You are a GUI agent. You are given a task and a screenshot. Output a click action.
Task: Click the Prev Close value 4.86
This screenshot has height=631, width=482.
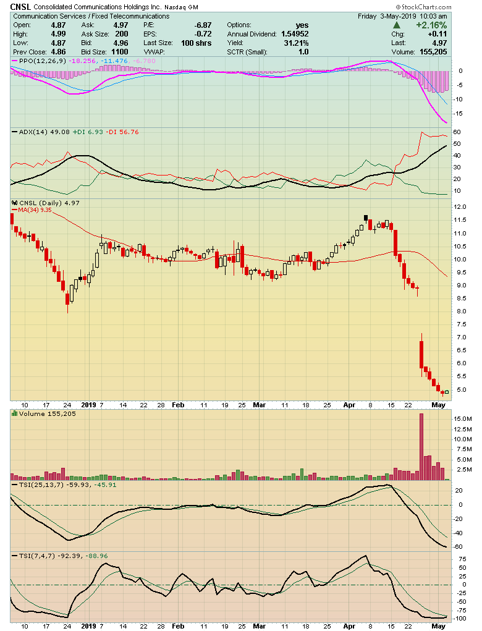[58, 52]
